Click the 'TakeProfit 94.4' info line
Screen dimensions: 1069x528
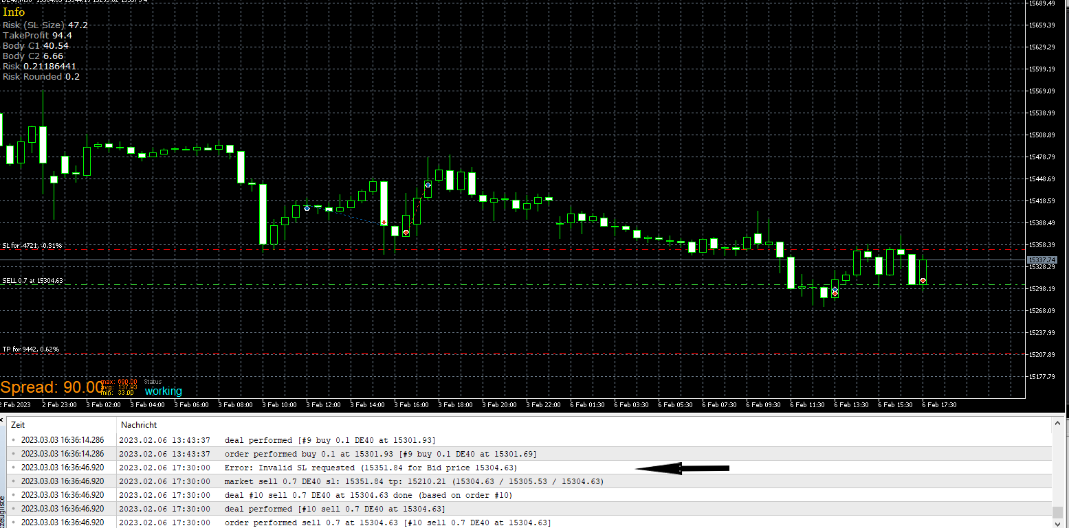tap(37, 36)
